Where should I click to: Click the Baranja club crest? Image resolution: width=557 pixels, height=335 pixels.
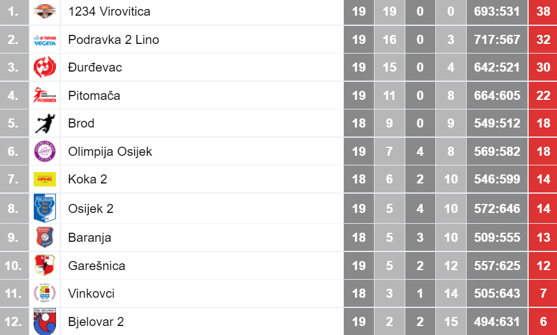(x=45, y=237)
